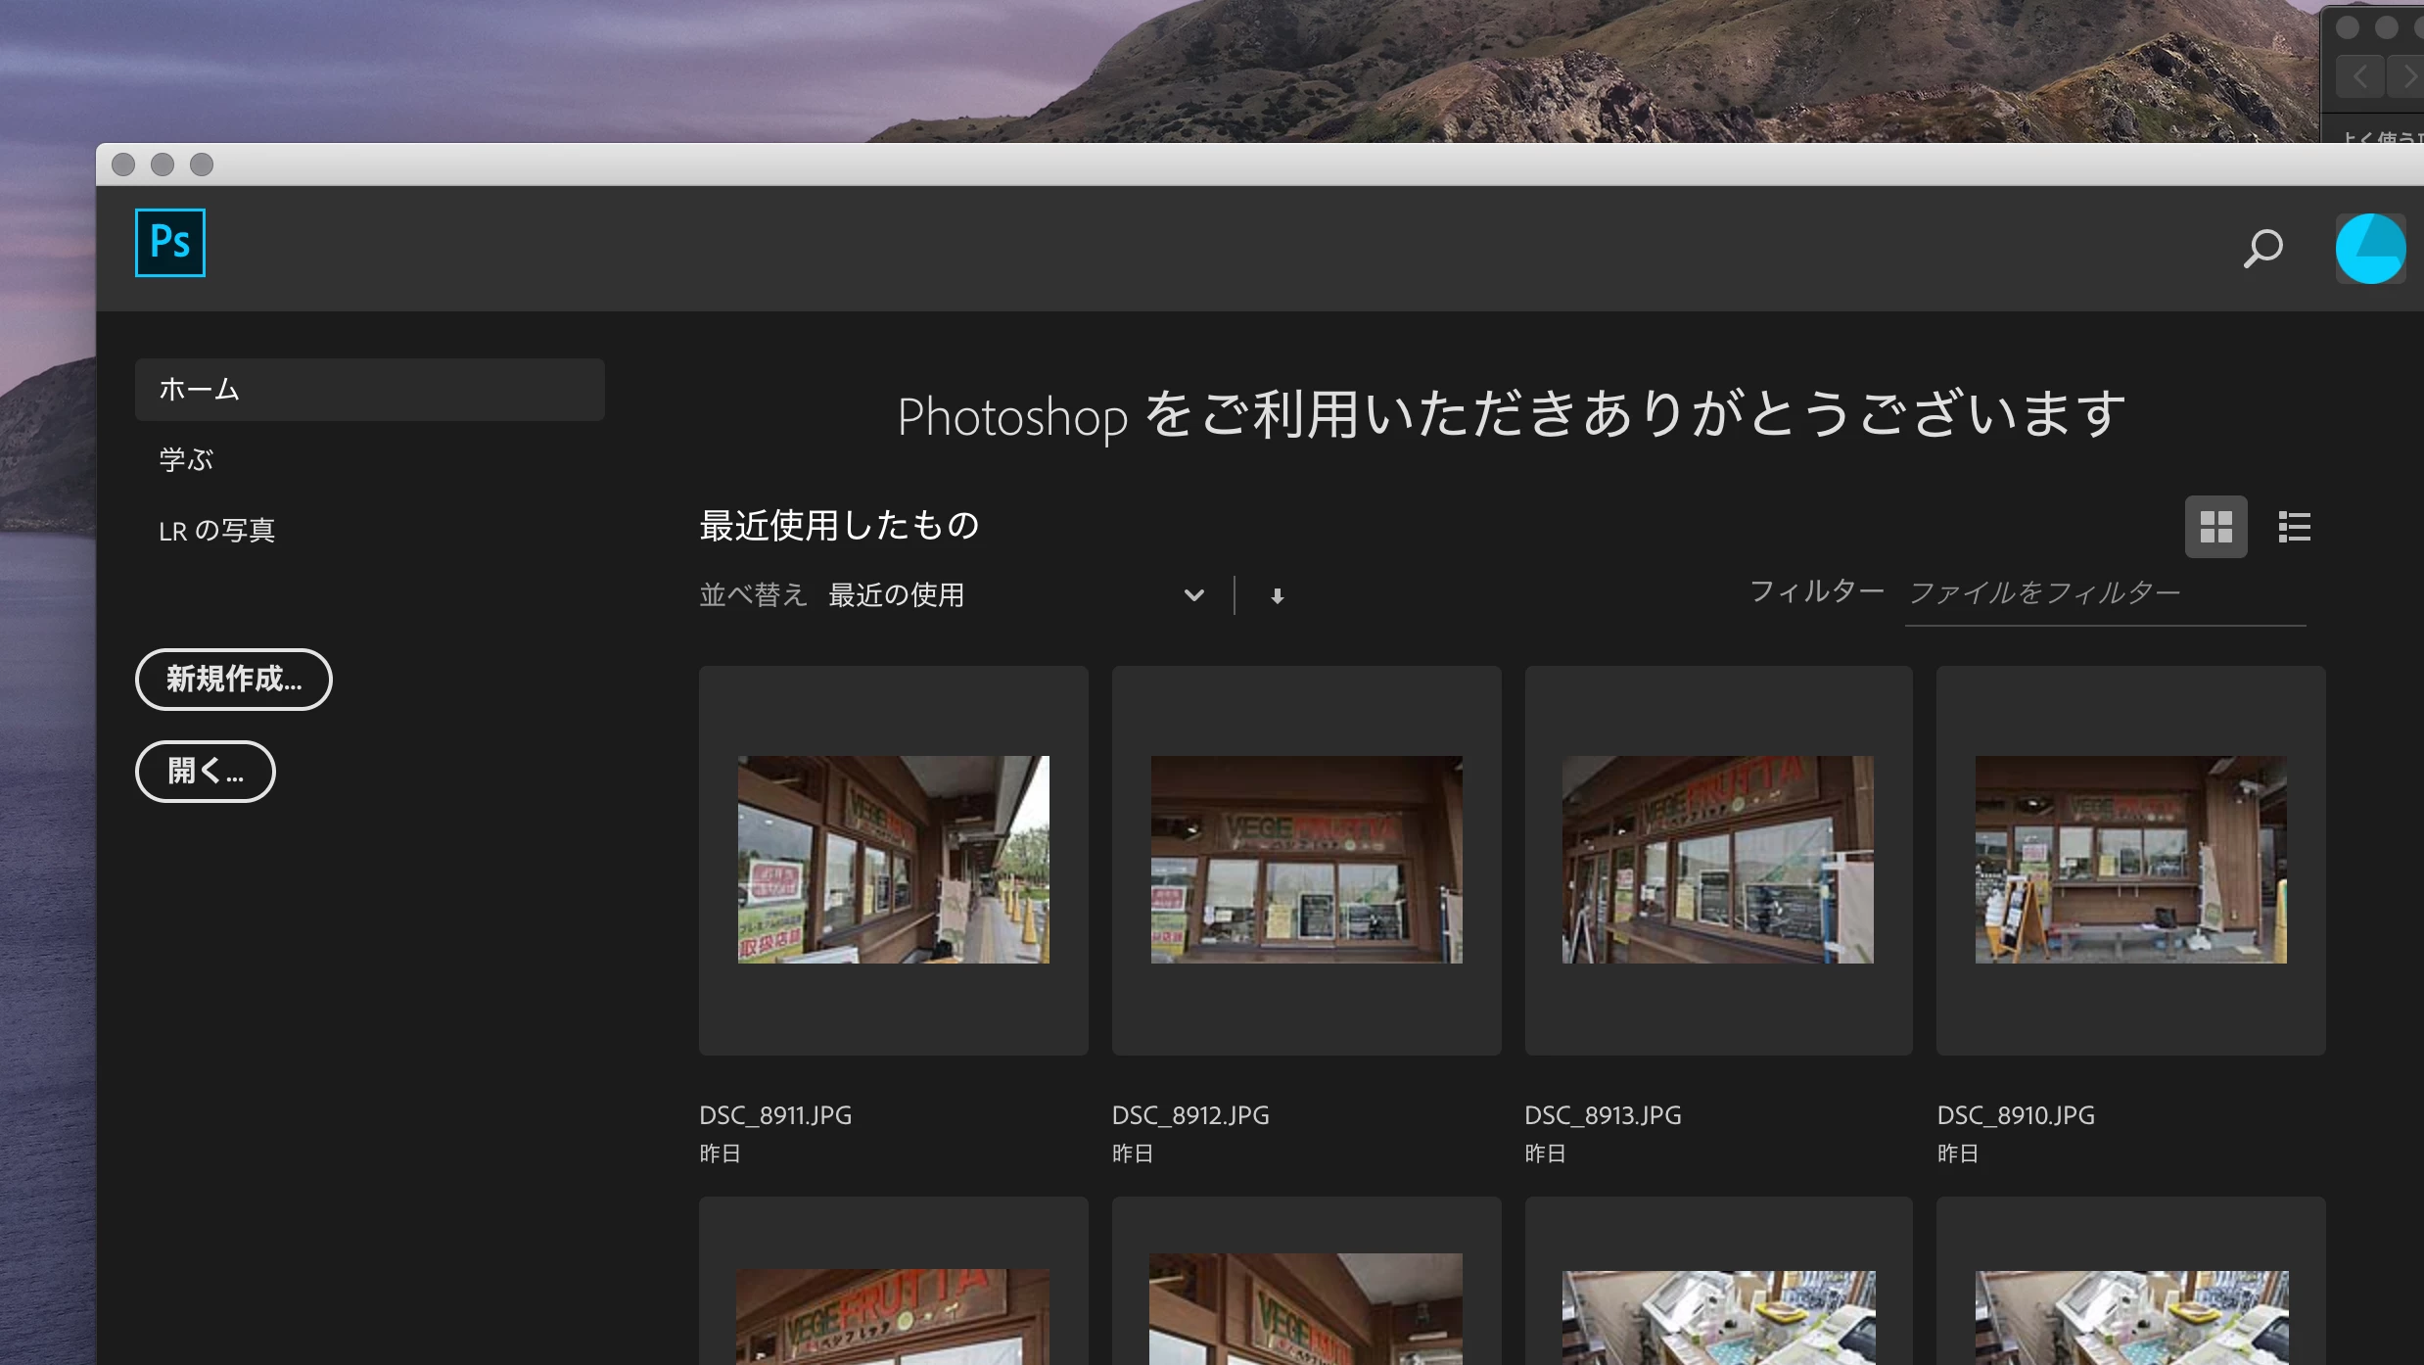Viewport: 2424px width, 1365px height.
Task: Switch to grid thumbnail view
Action: coord(2215,527)
